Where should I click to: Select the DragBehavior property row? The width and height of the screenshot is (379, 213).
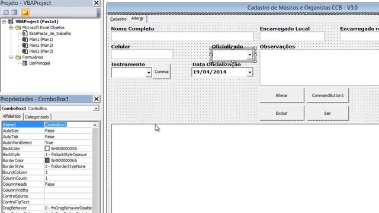tap(47, 208)
